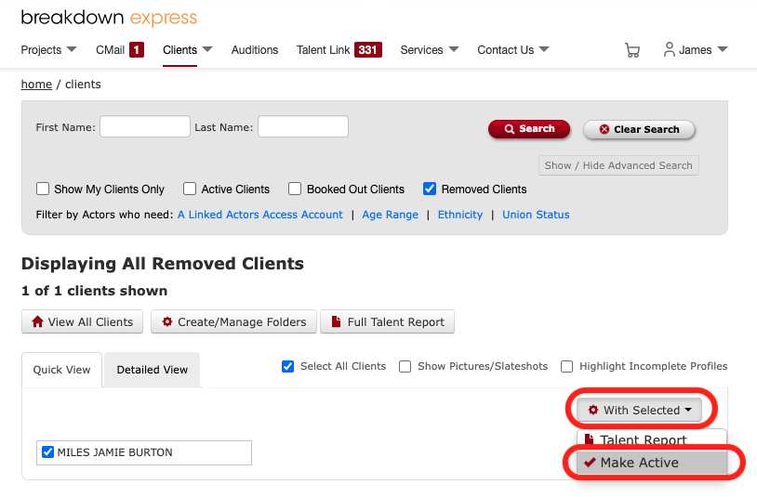Select the MILES JAMIE BURTON client name
757x497 pixels.
115,452
